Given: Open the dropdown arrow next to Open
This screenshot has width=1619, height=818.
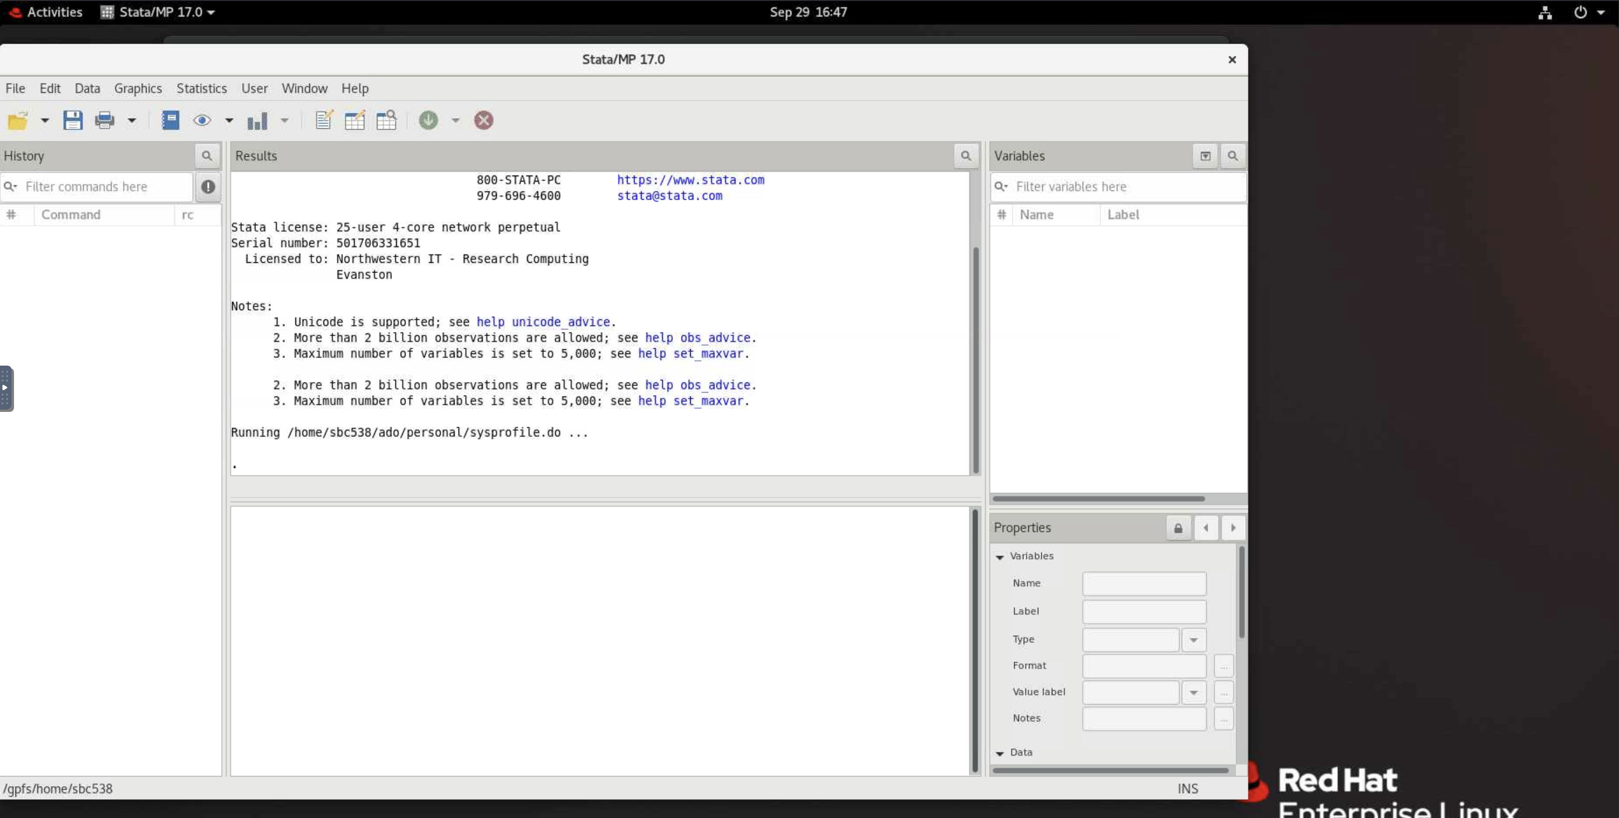Looking at the screenshot, I should tap(44, 120).
